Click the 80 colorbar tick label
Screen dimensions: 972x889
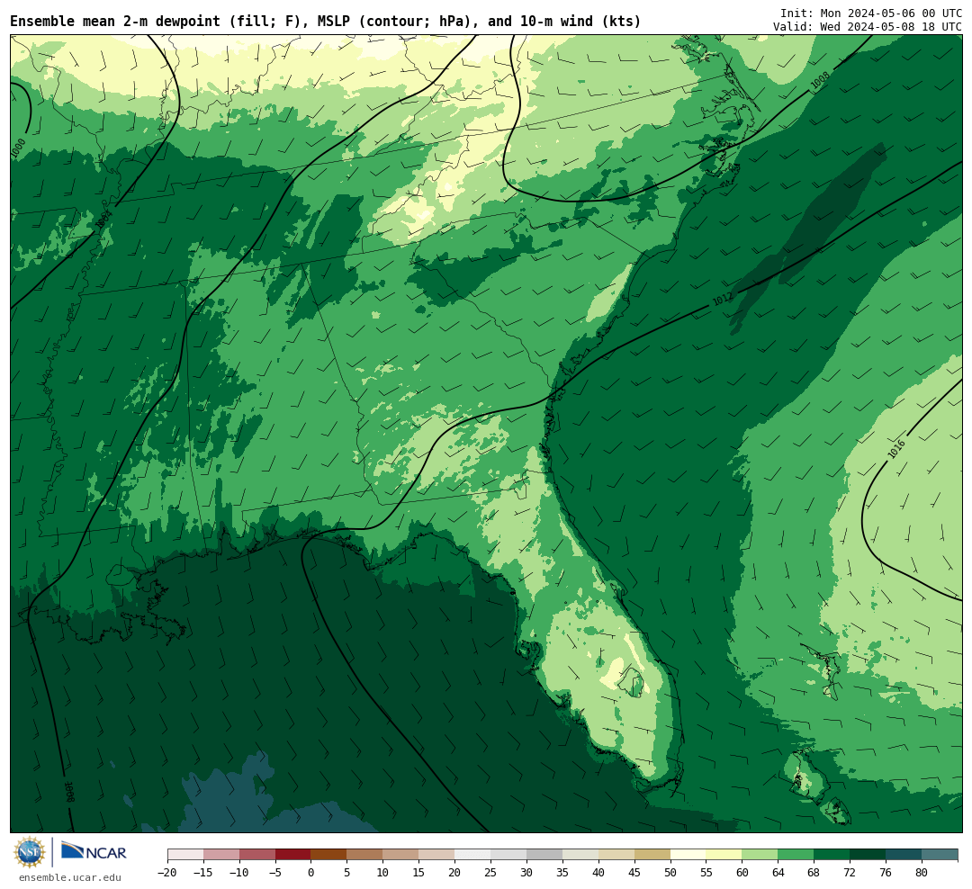click(x=922, y=872)
